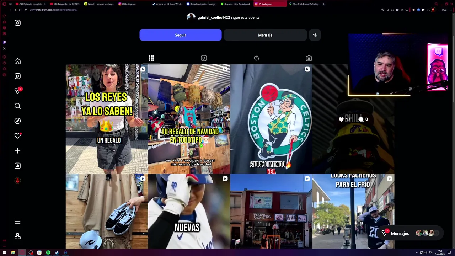Open Reels from the sidebar
The image size is (455, 256).
pos(17,76)
